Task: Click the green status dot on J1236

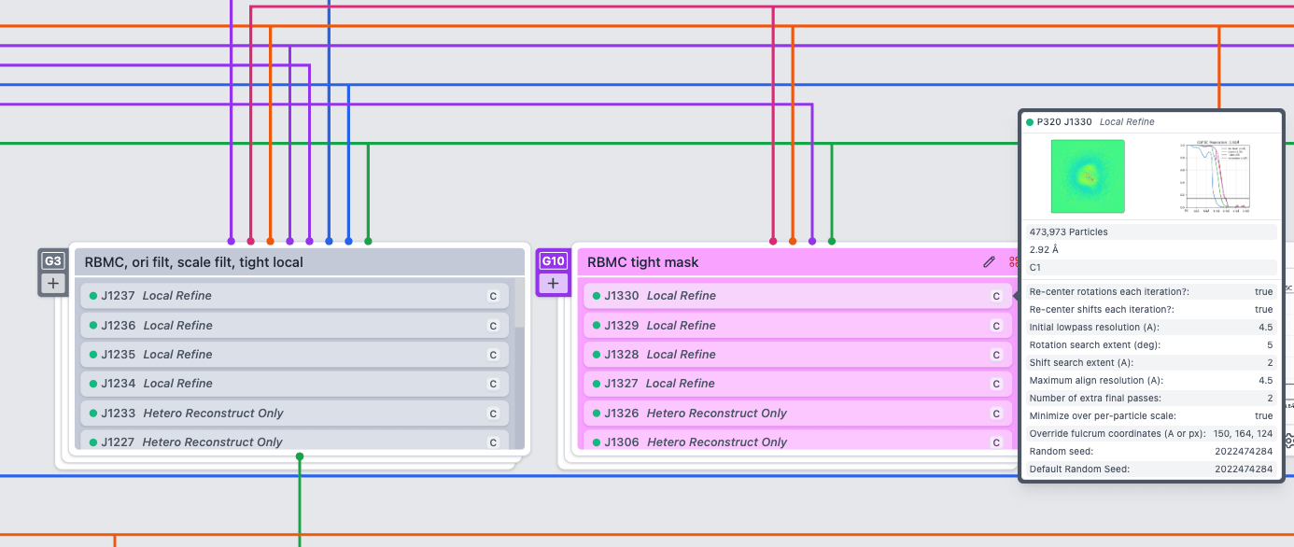Action: tap(93, 326)
